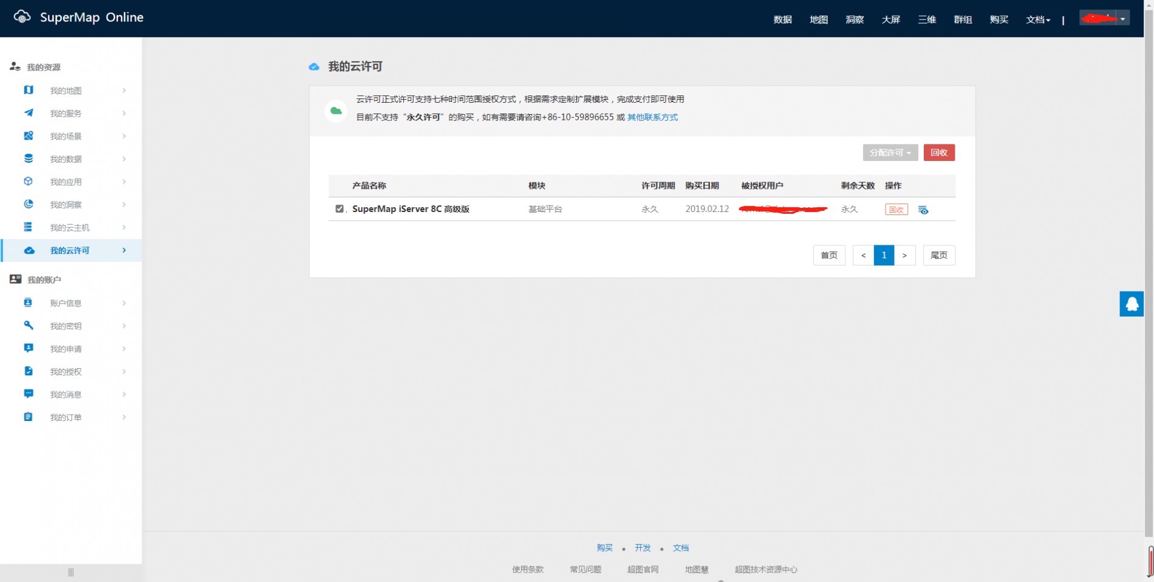This screenshot has width=1154, height=582.
Task: Select page 1 in pagination
Action: 884,255
